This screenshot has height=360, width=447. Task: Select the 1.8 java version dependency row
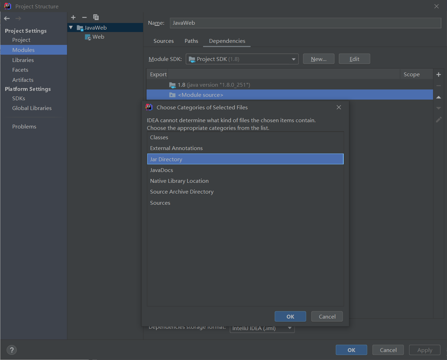coord(290,85)
